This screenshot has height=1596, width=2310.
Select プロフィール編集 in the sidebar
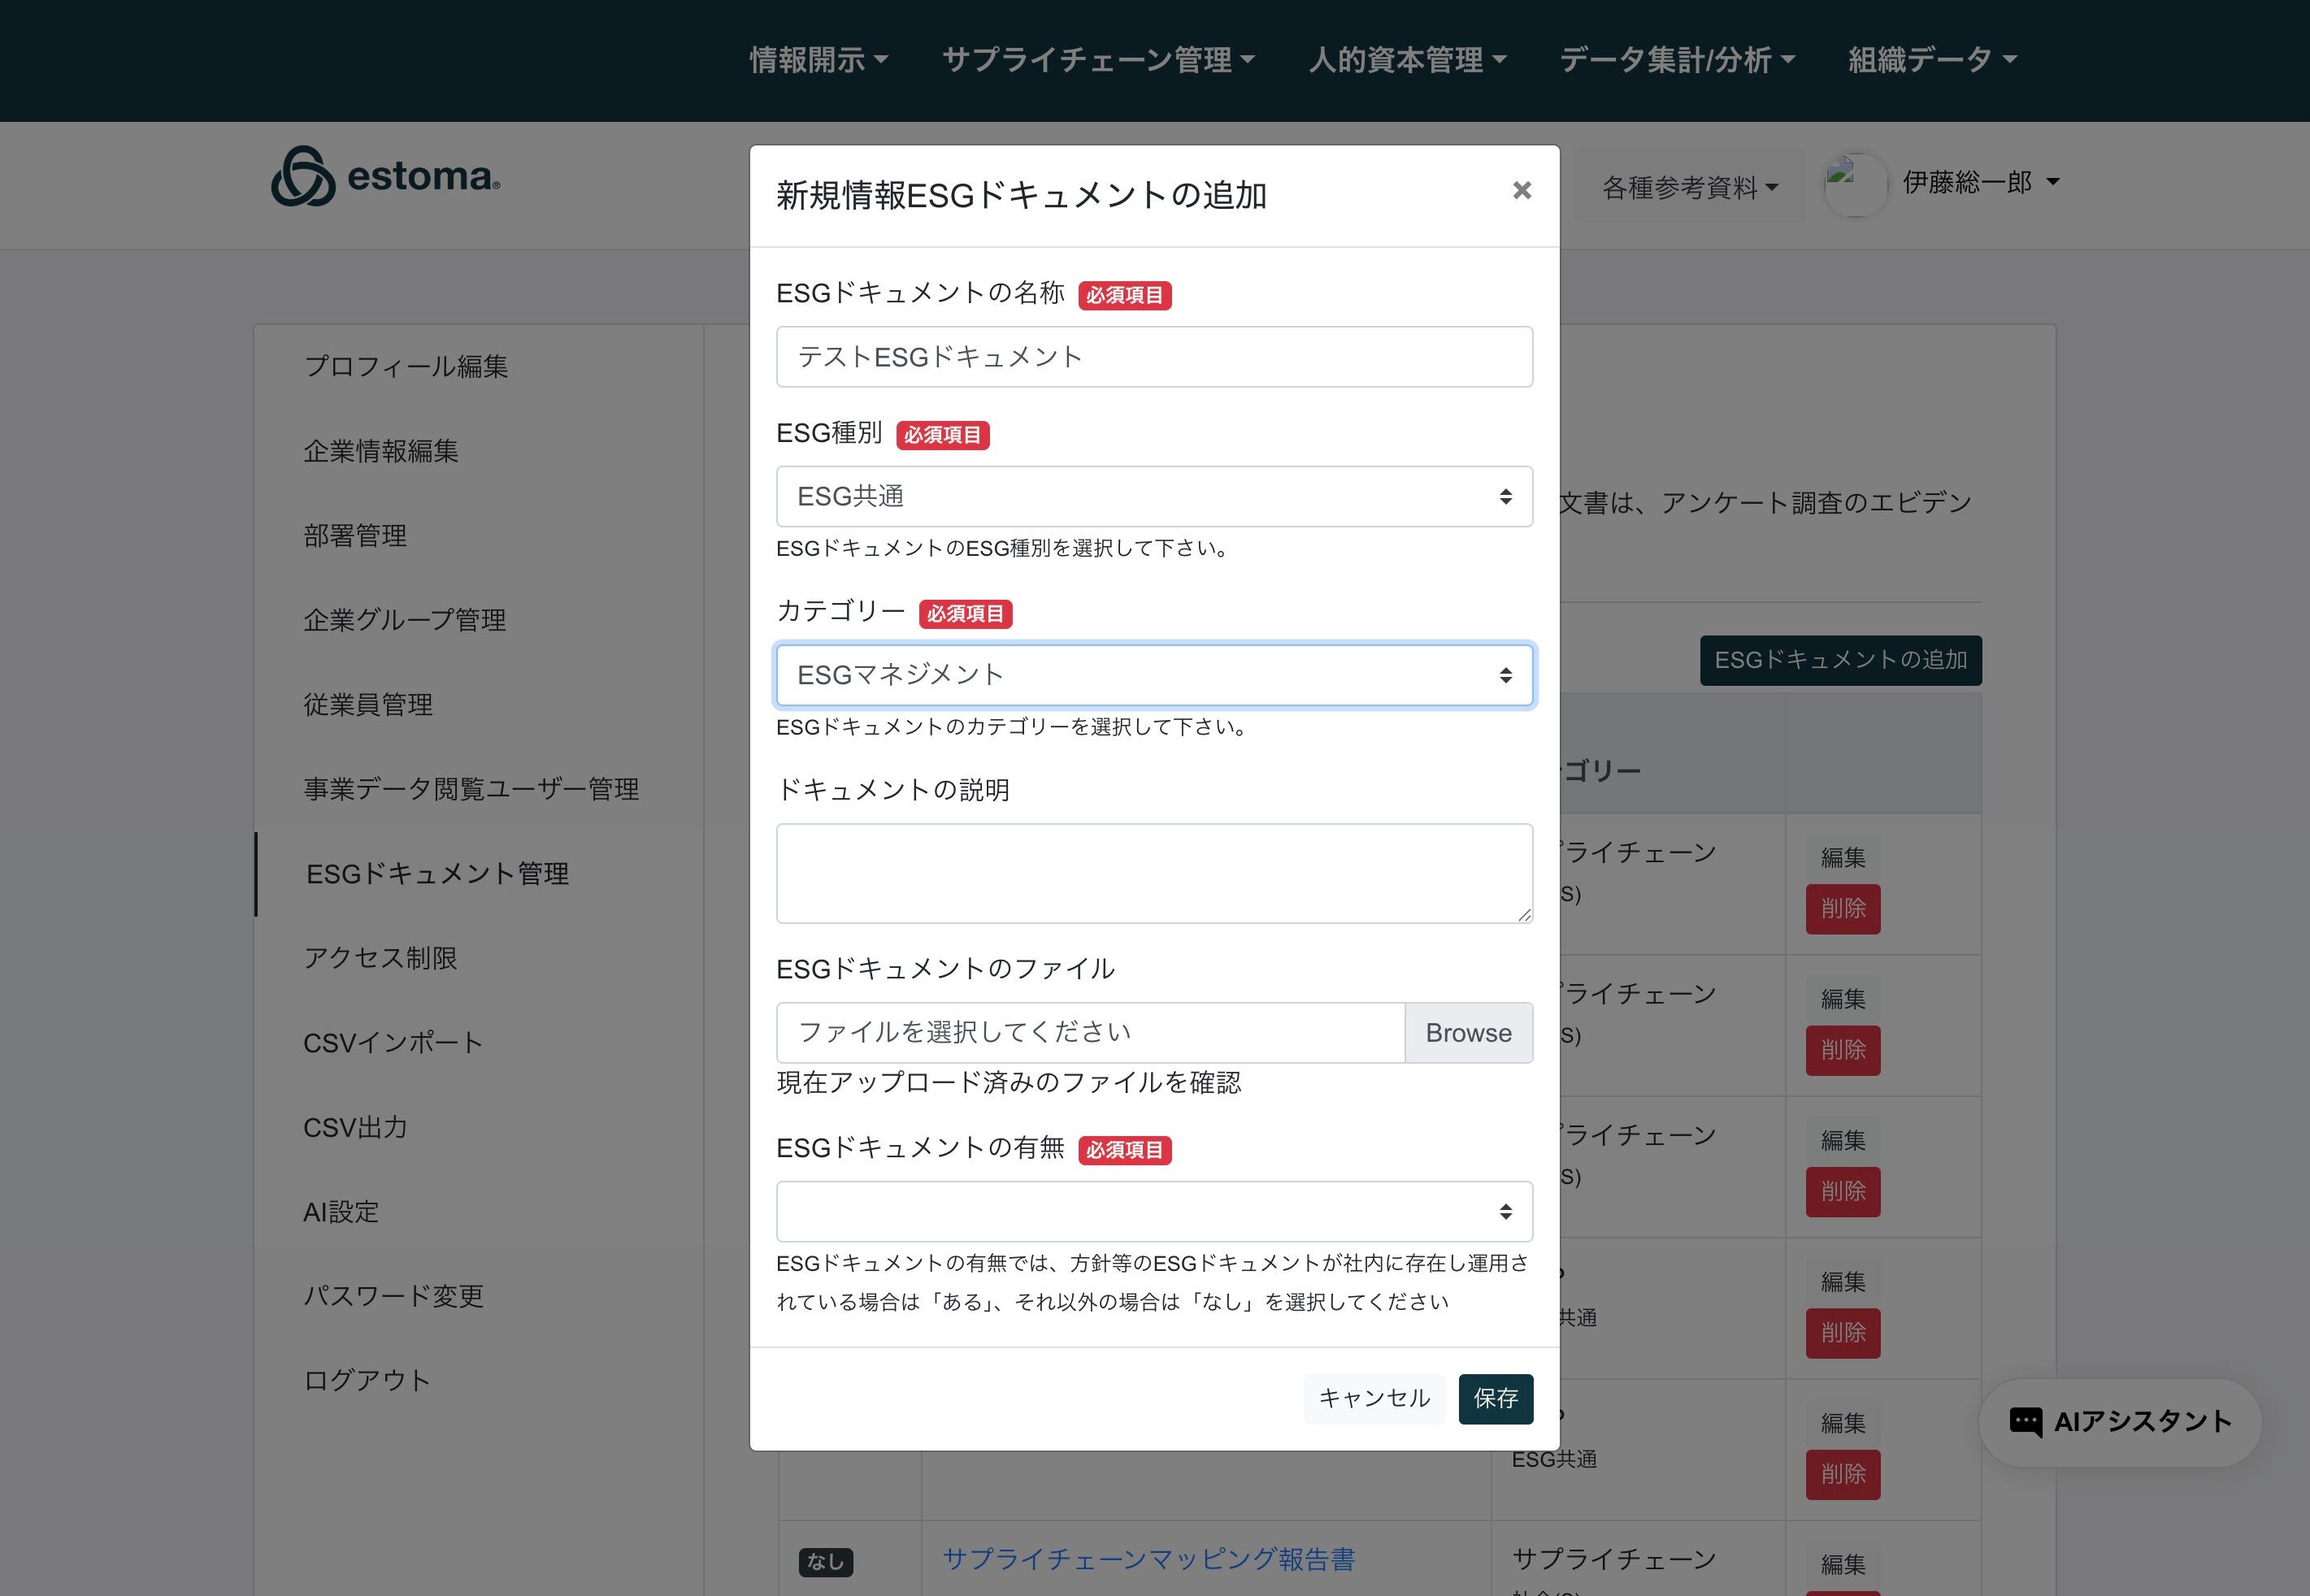(x=405, y=366)
